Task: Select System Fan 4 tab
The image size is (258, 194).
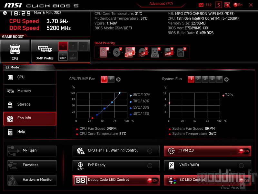Action: coord(212,79)
